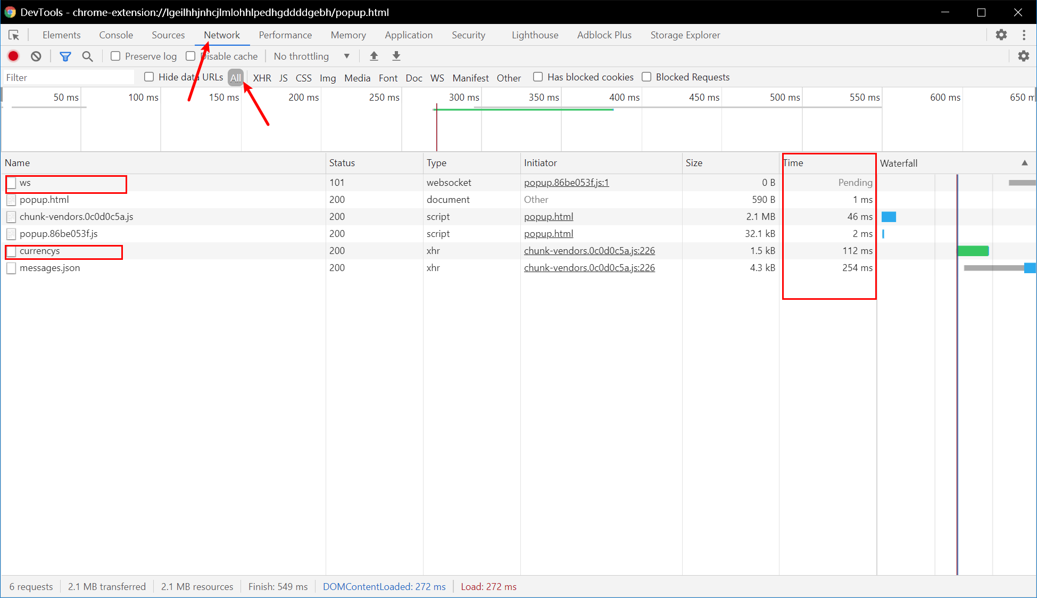Open the network search magnifier

click(87, 56)
